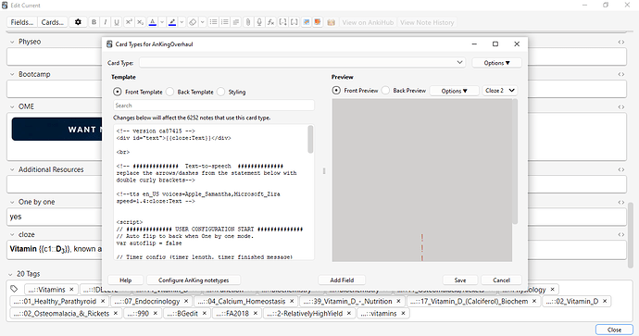639x336 pixels.
Task: Toggle HTML editor for Bootcamp field
Action: 621,74
